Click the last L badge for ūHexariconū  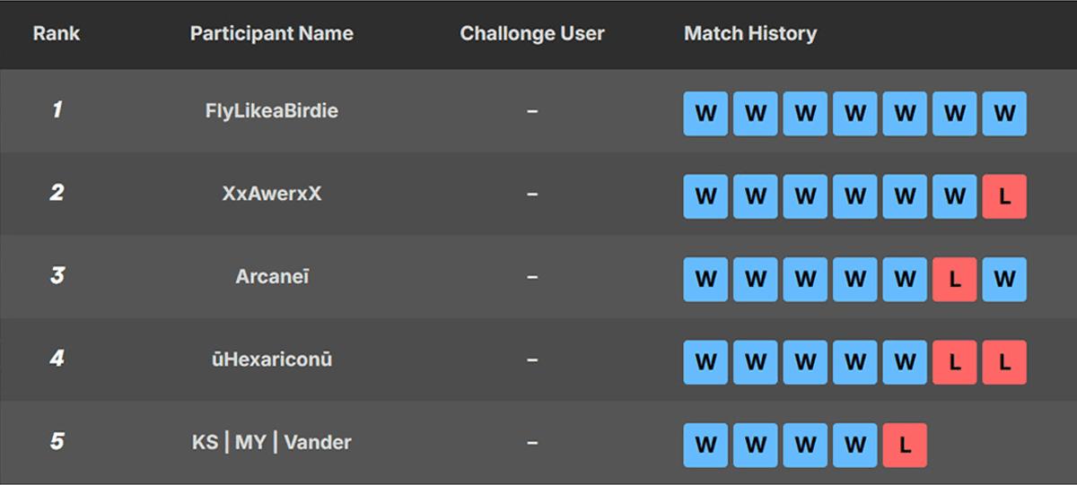click(1004, 362)
